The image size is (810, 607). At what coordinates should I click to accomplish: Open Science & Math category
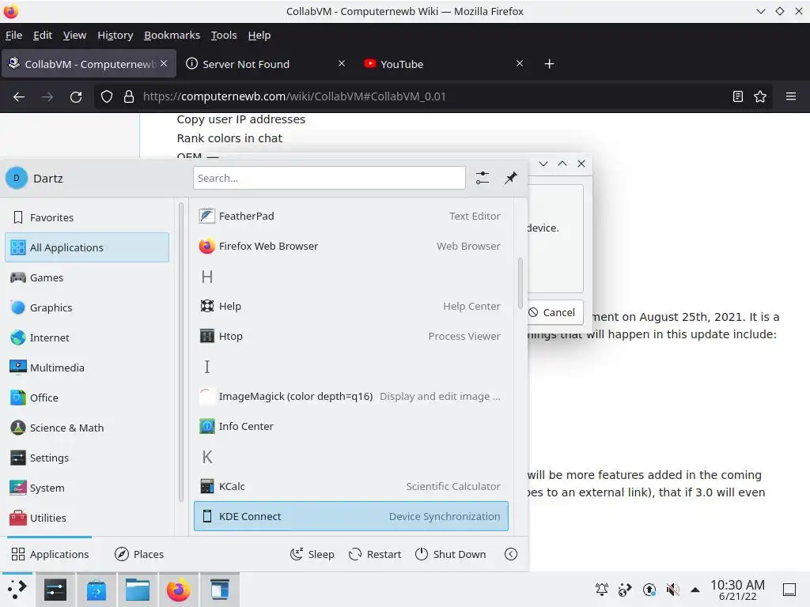pos(87,428)
